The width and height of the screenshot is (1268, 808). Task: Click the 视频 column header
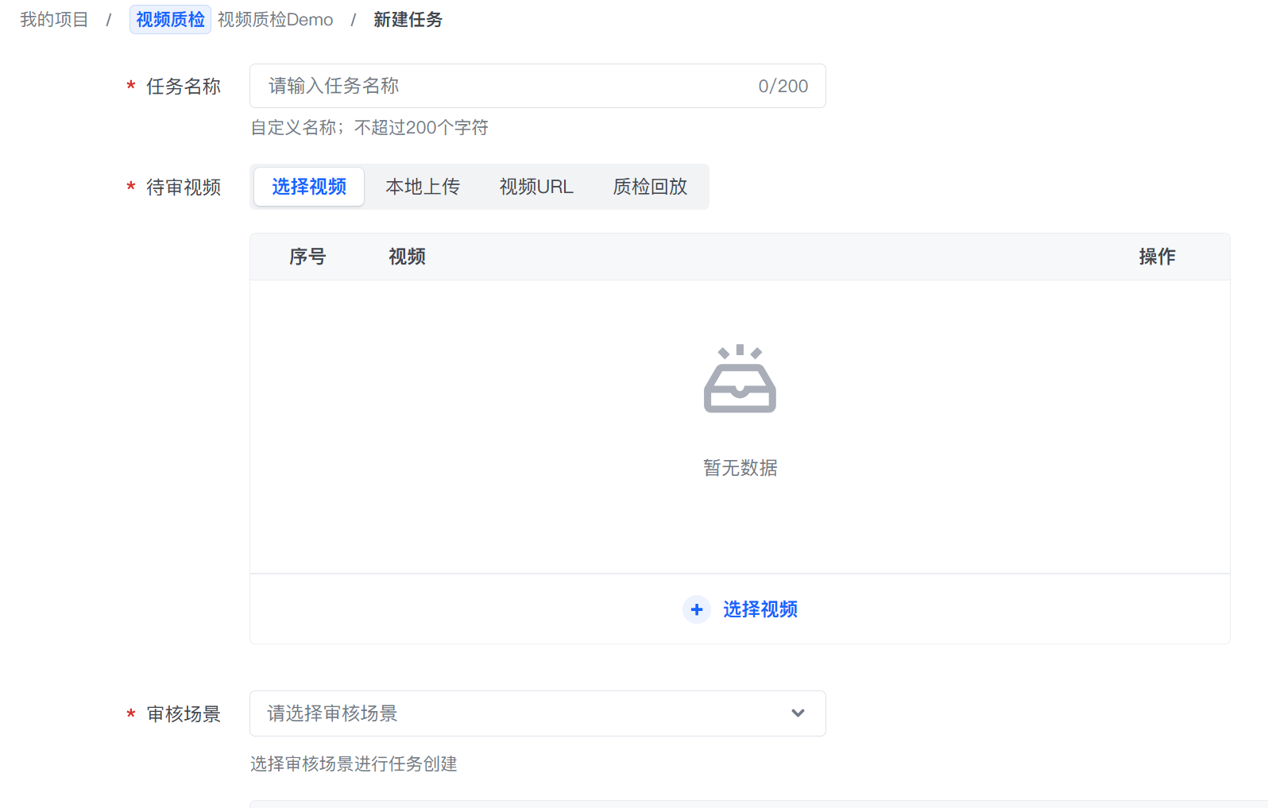407,257
